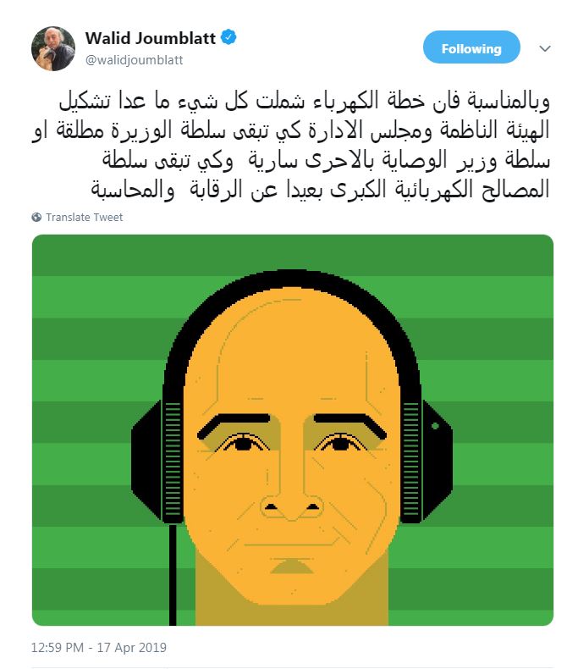Click the right headphone earcup in the picture
Image resolution: width=578 pixels, height=669 pixels.
tap(427, 461)
